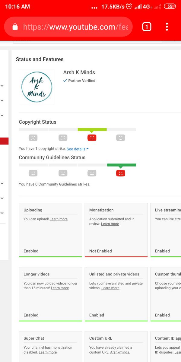The image size is (181, 362).
Task: Open Learn more in Unlisted and private videos
Action: point(110,288)
